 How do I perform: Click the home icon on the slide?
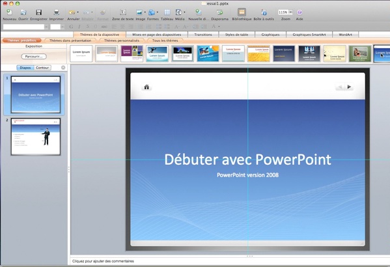click(146, 87)
